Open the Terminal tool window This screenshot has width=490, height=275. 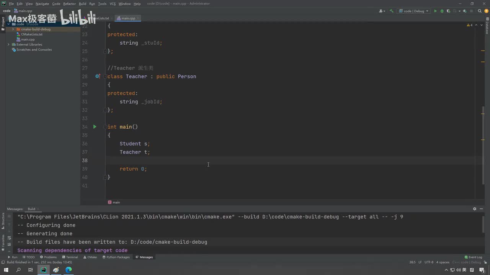tap(70, 257)
